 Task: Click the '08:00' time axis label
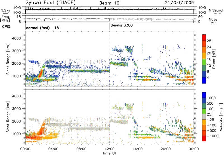[81, 149]
